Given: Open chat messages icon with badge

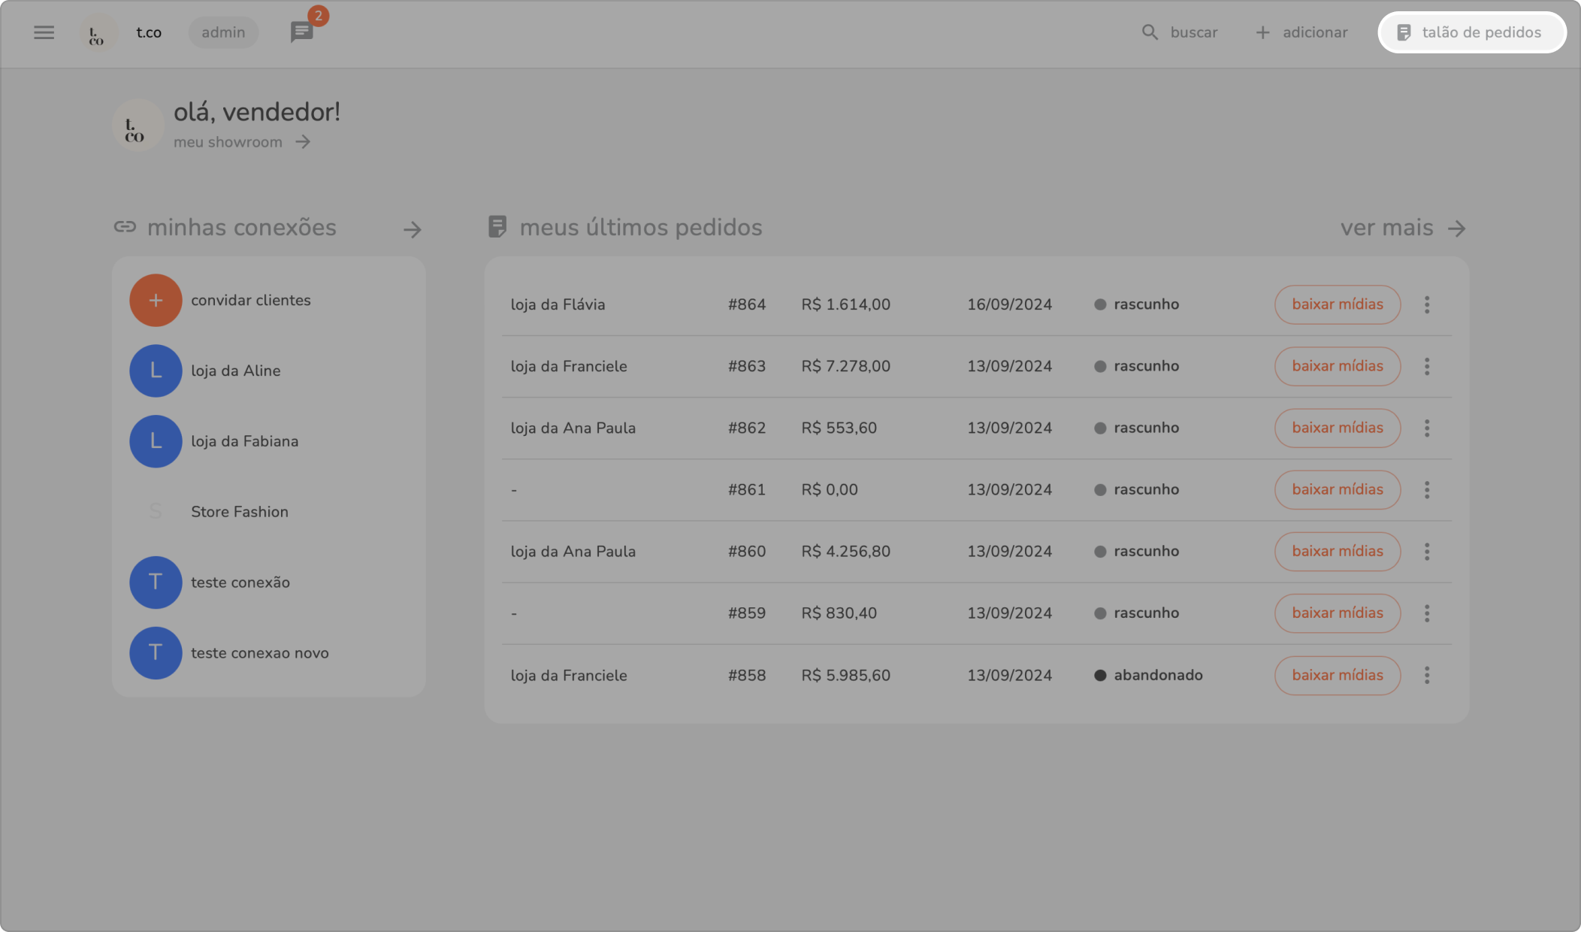Looking at the screenshot, I should click(302, 32).
